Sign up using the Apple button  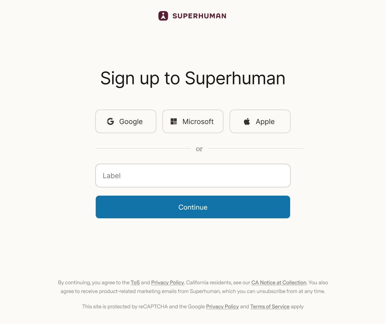[x=260, y=121]
